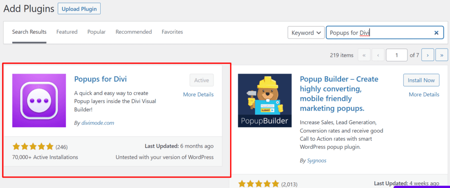Clear the search field with the X icon

coord(436,33)
